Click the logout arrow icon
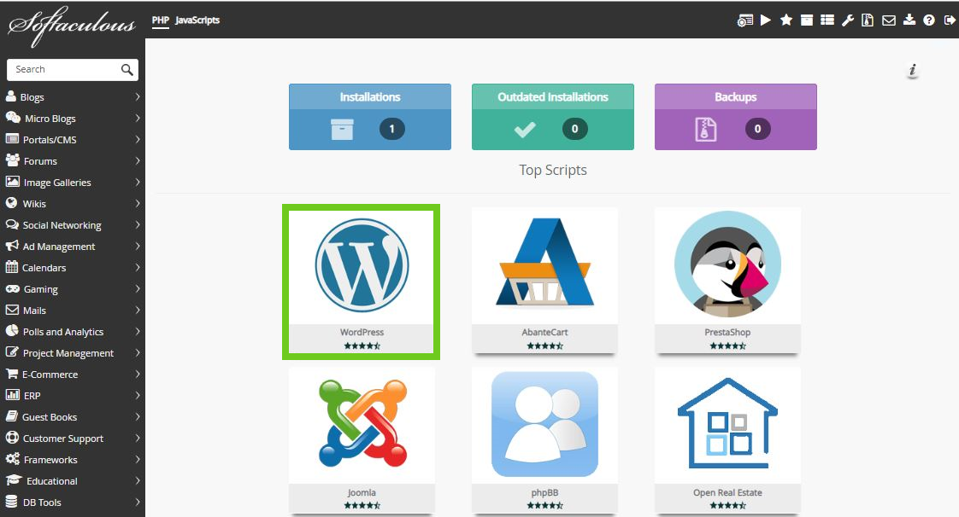Screen dimensions: 959x517 (x=950, y=20)
